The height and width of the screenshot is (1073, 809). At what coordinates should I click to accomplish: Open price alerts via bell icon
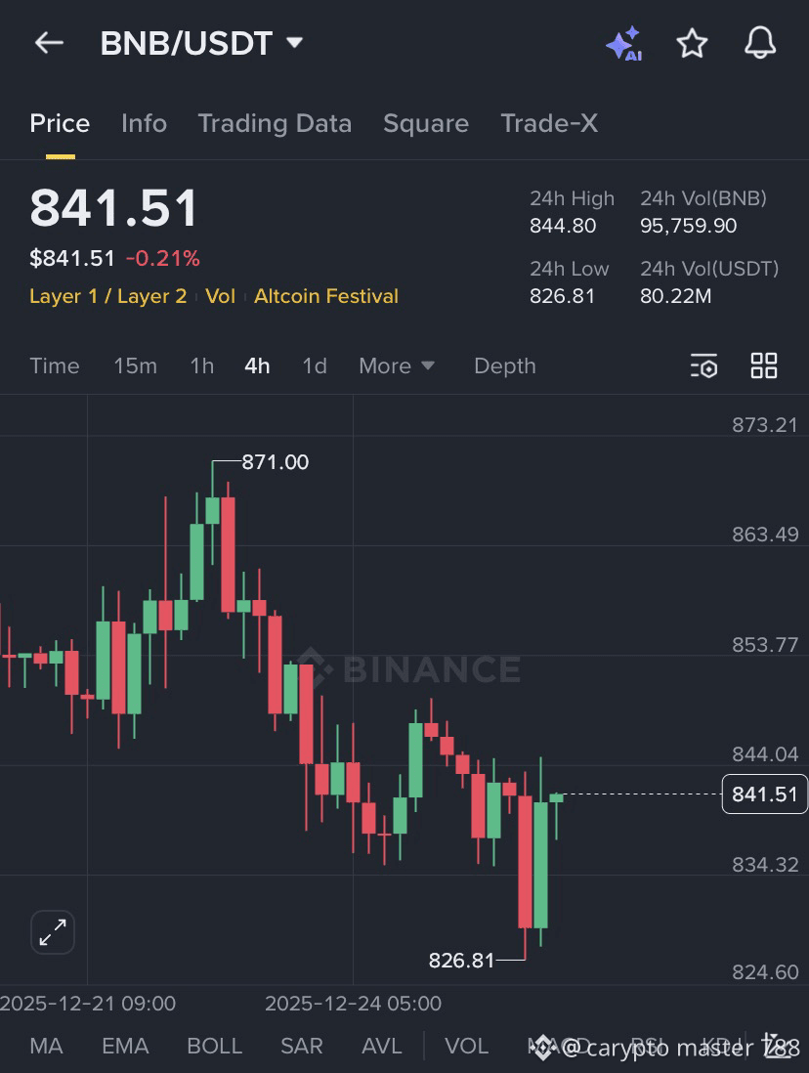(x=760, y=43)
